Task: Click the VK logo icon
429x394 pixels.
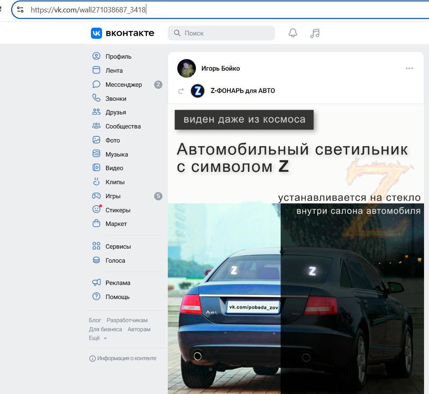Action: point(96,33)
